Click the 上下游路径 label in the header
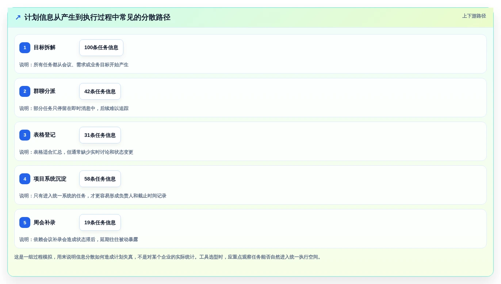This screenshot has height=284, width=501. (x=474, y=16)
